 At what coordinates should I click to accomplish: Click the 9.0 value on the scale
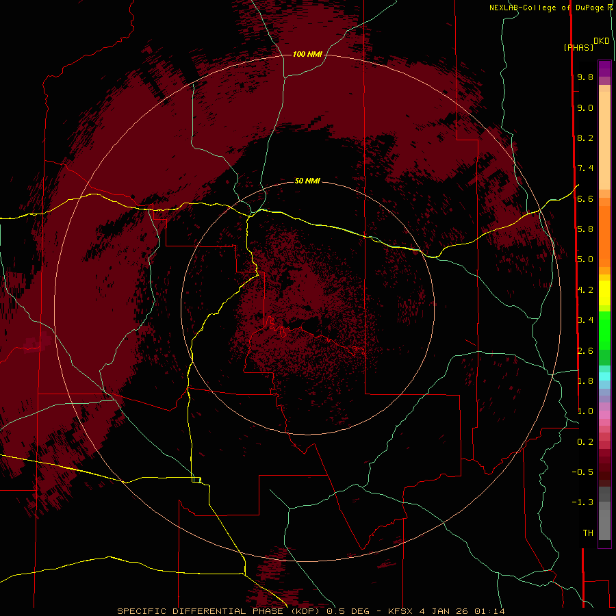pos(585,107)
